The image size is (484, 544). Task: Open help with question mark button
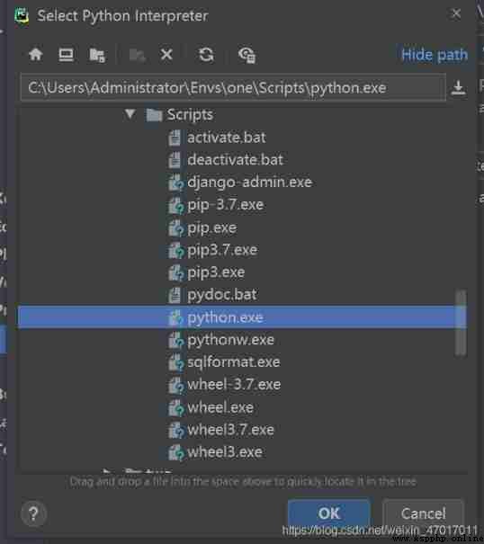pyautogui.click(x=33, y=513)
